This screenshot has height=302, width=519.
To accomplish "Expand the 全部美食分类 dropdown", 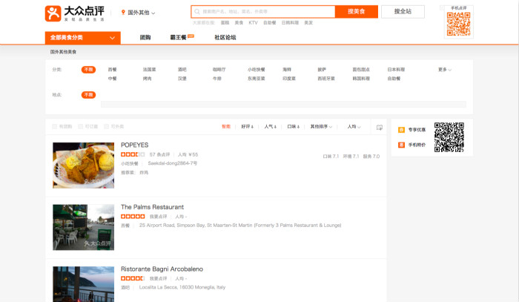I will pos(82,37).
